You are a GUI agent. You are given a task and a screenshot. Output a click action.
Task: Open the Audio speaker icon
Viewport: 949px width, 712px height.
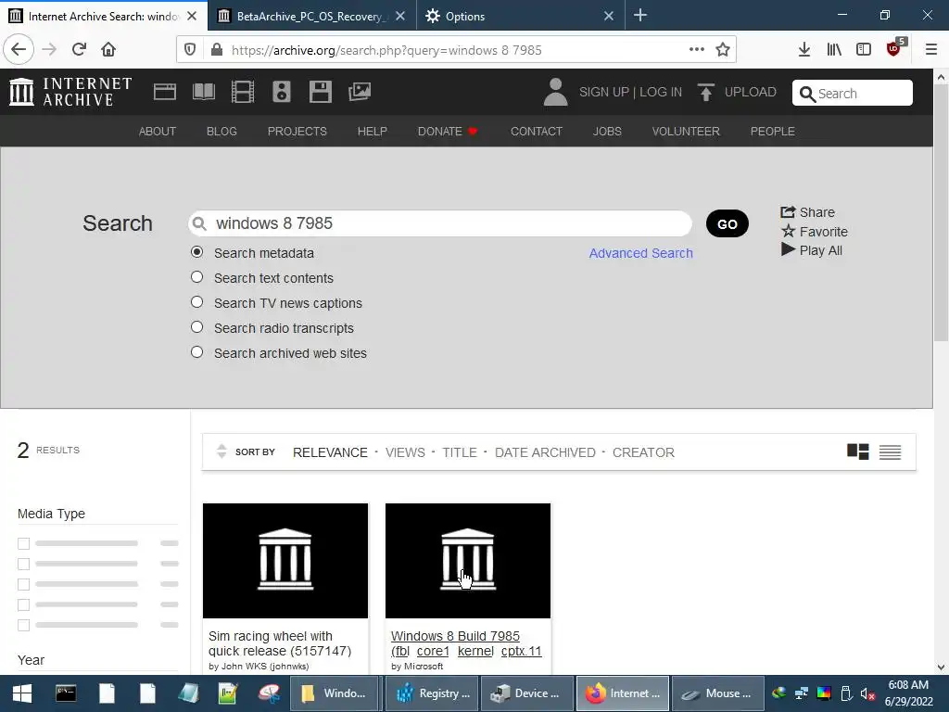[x=282, y=92]
